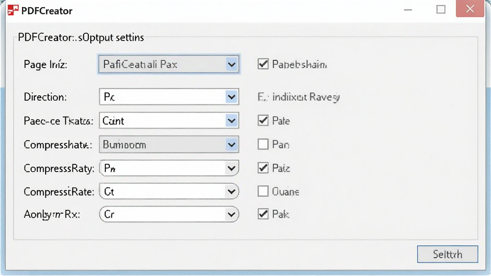Expand the CompressiRate dropdown showing Ct

point(169,191)
